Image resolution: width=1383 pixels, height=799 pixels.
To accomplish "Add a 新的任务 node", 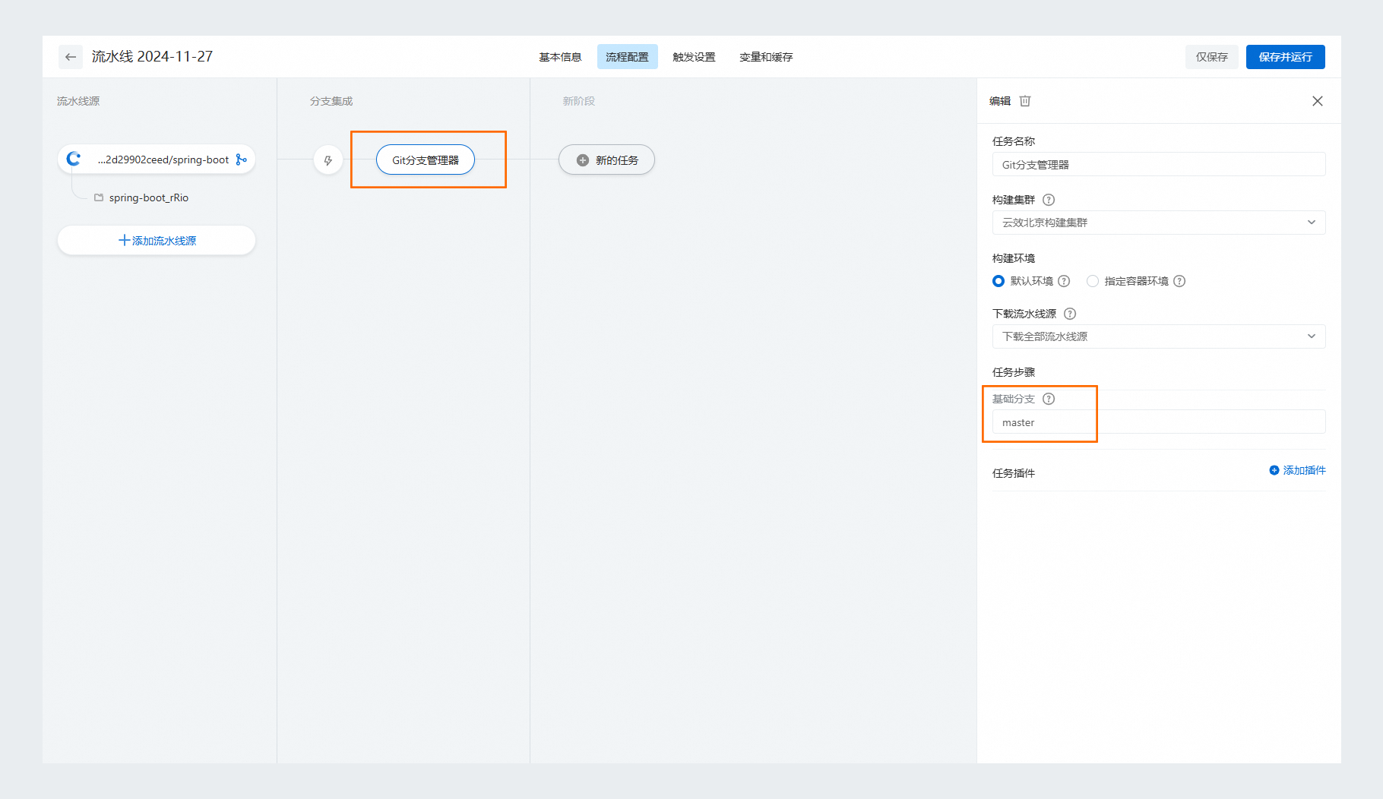I will [606, 159].
